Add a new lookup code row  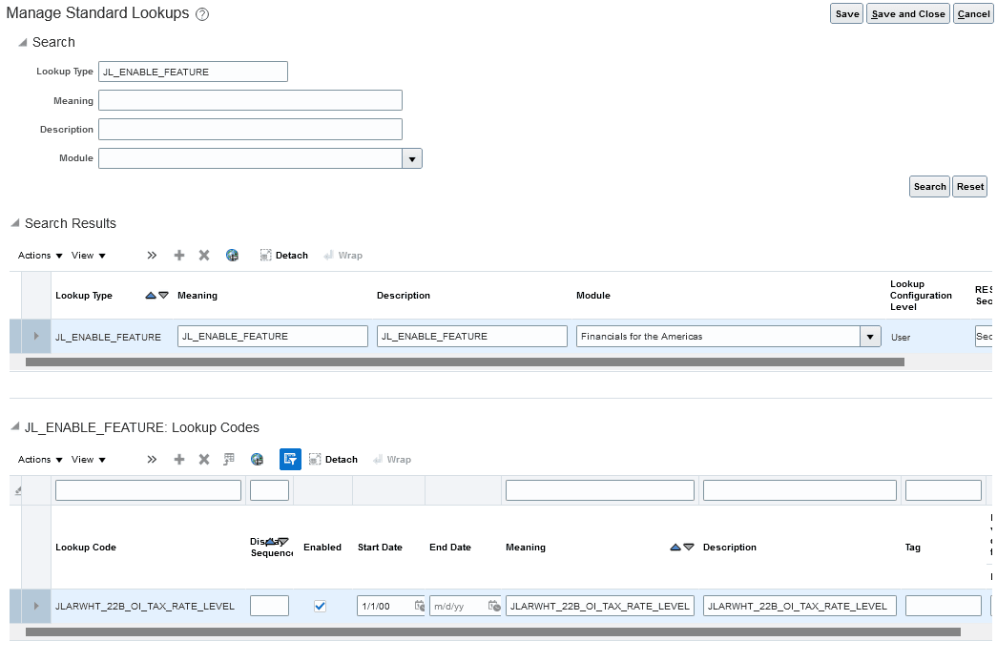(x=179, y=459)
